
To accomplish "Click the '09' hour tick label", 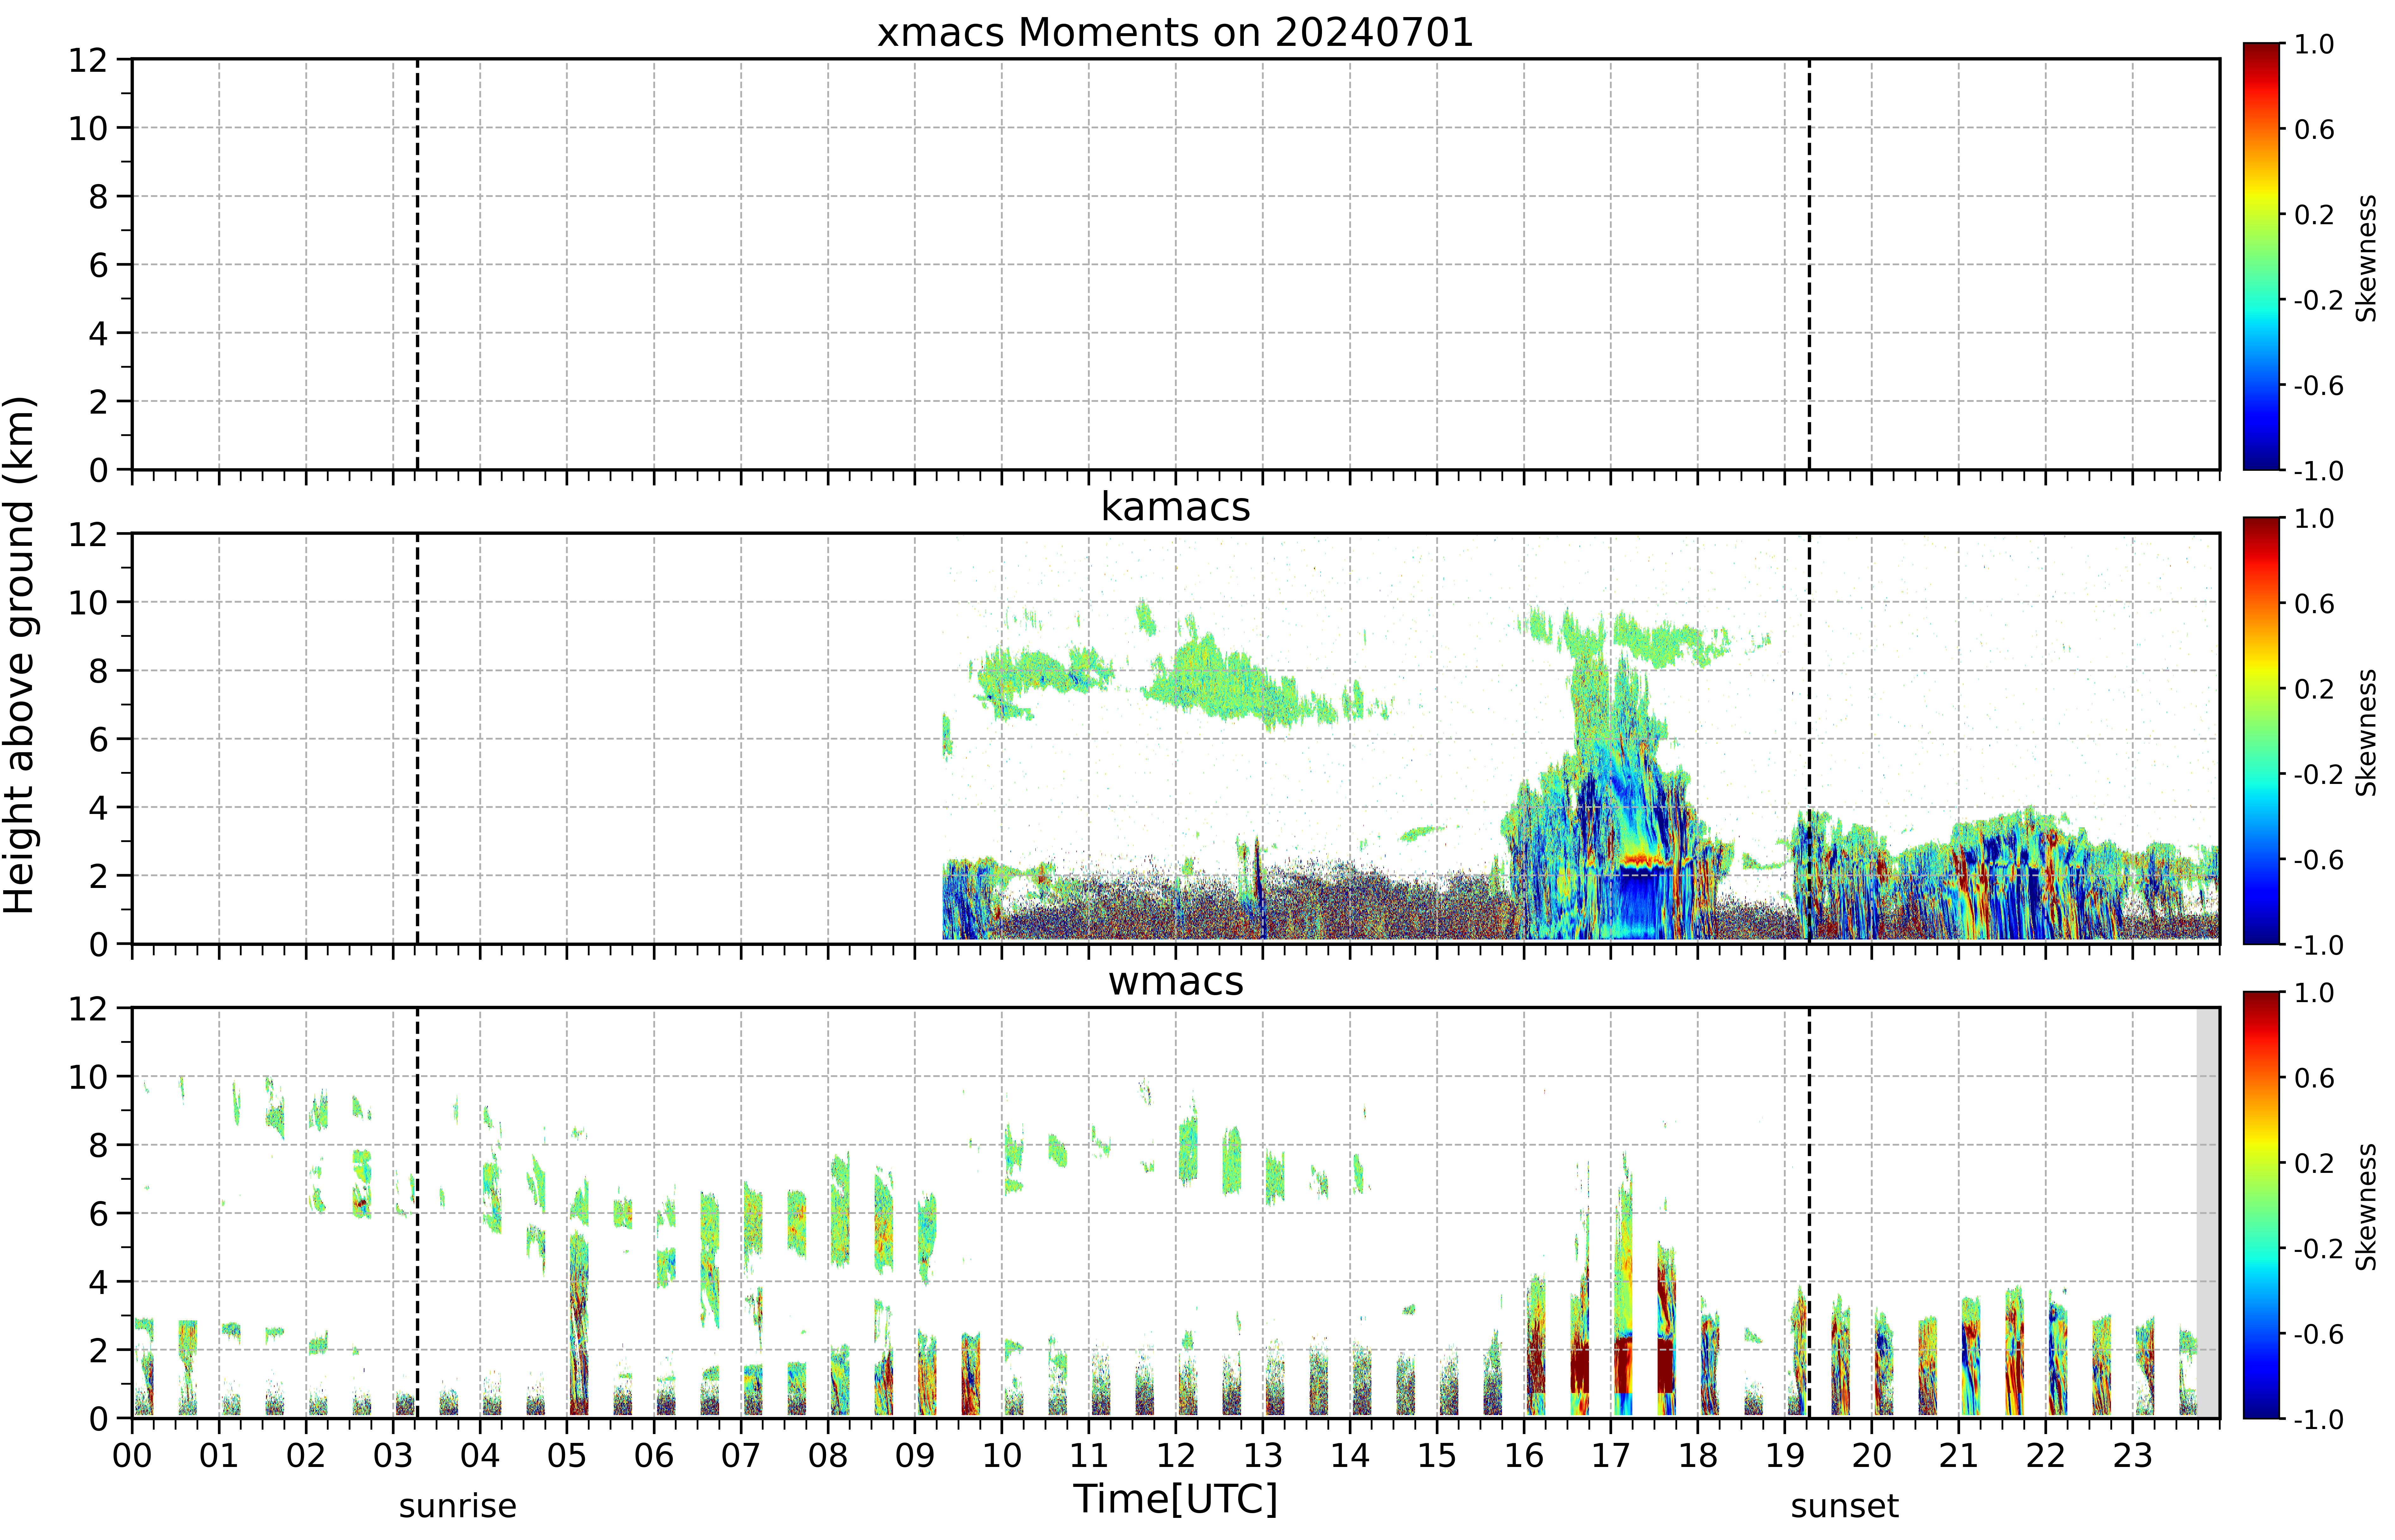I will tap(915, 1456).
